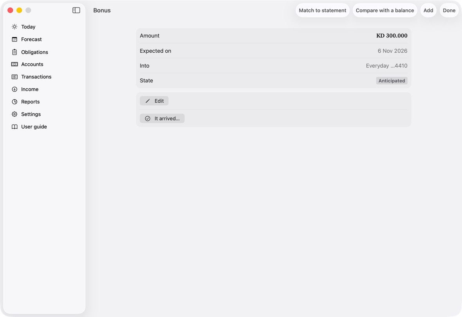Viewport: 462px width, 317px height.
Task: Click the pencil icon on the Edit button
Action: pyautogui.click(x=148, y=101)
